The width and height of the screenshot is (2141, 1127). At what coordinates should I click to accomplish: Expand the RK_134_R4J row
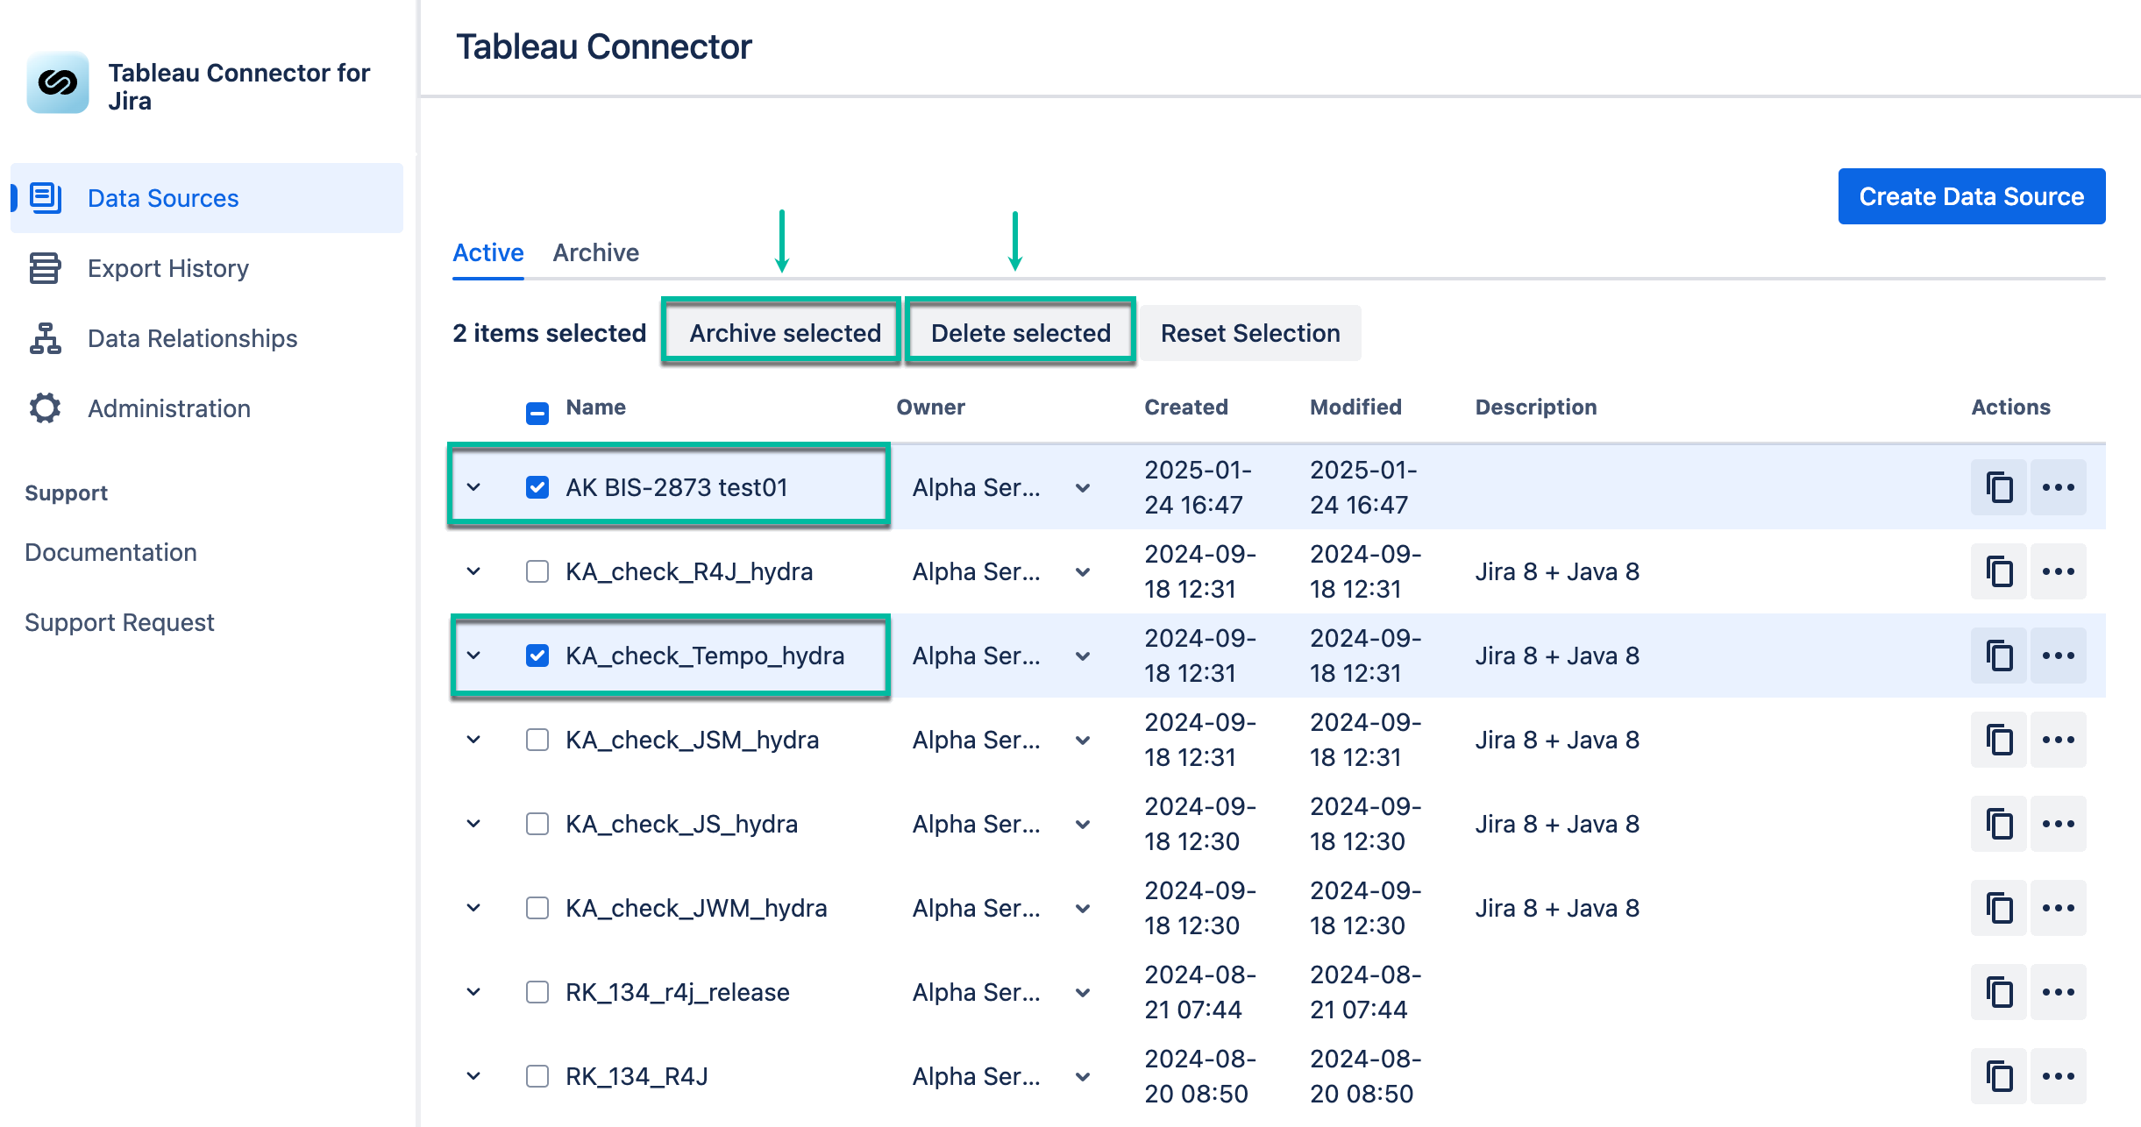[x=473, y=1076]
